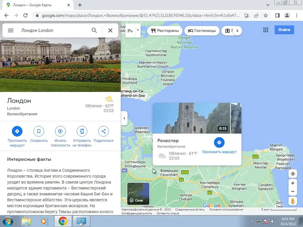Click the install app icon in address bar
The width and height of the screenshot is (303, 227).
247,15
